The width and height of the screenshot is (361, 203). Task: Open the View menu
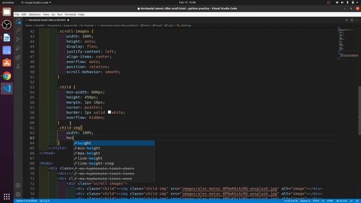pos(46,15)
